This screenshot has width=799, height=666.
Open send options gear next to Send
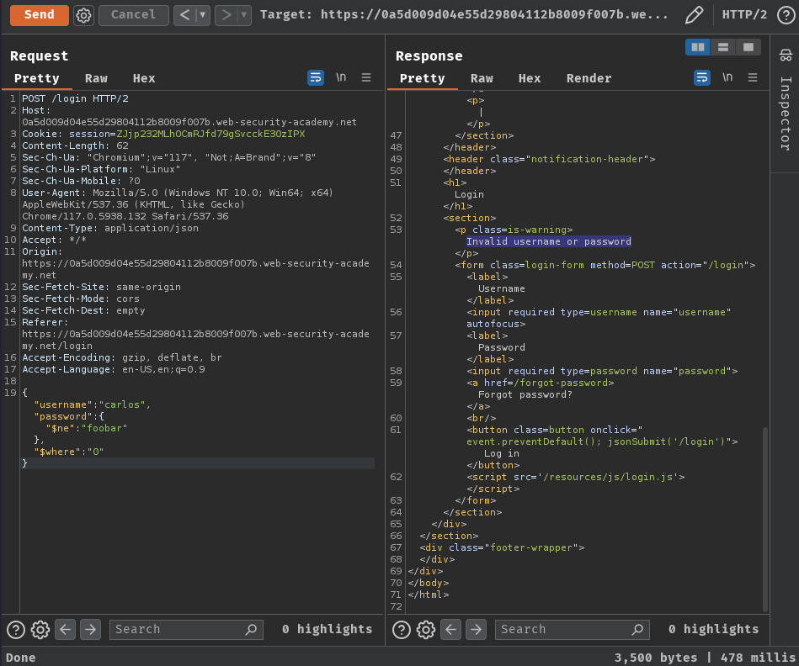pyautogui.click(x=83, y=15)
